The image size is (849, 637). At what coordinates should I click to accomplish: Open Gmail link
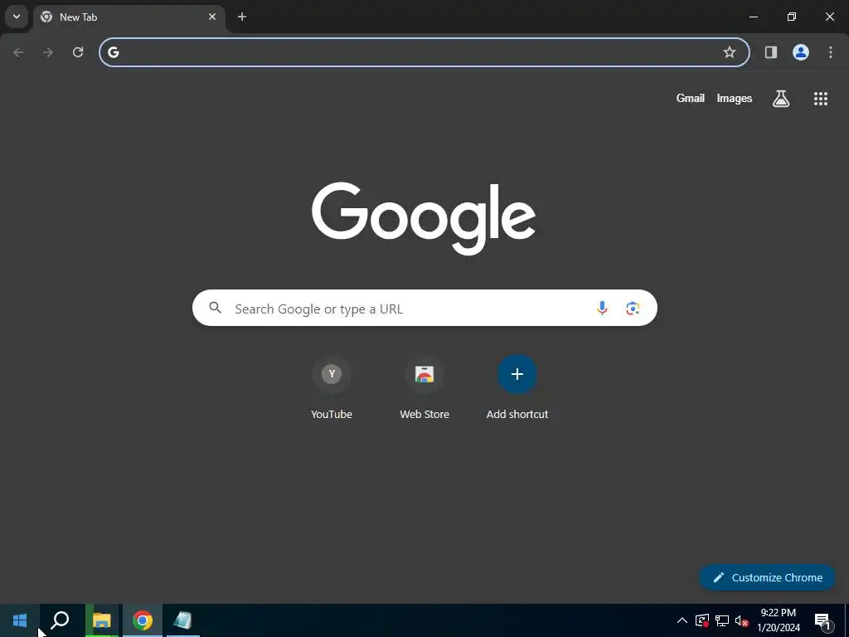pyautogui.click(x=691, y=98)
